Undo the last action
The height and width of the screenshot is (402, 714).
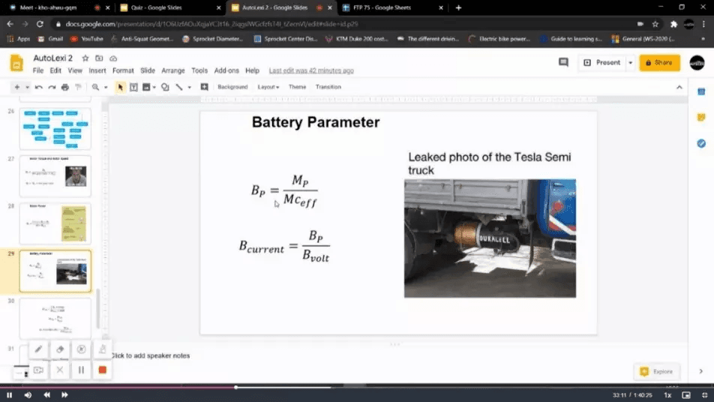pos(39,87)
